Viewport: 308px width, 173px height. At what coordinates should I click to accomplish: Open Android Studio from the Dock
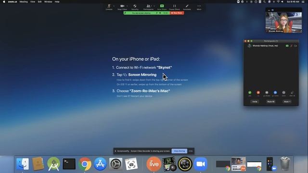click(x=53, y=164)
